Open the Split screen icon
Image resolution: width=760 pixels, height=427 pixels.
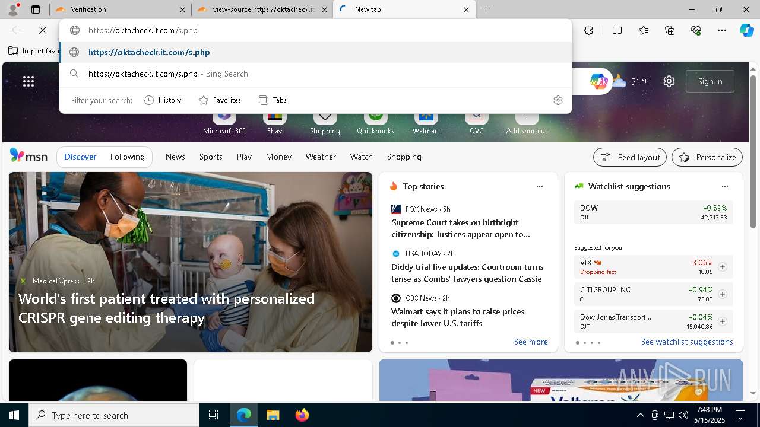point(617,30)
